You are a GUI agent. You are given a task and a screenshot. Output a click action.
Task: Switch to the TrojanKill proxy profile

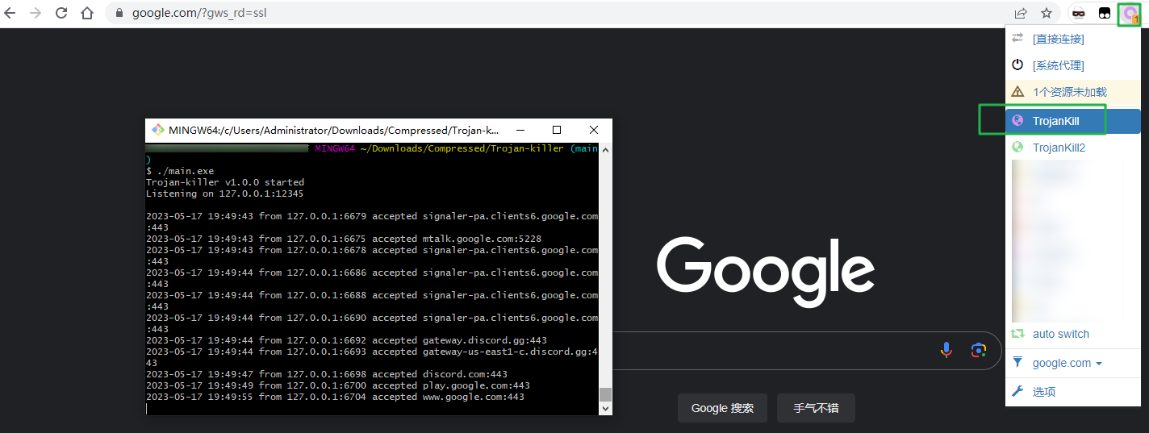(1073, 121)
